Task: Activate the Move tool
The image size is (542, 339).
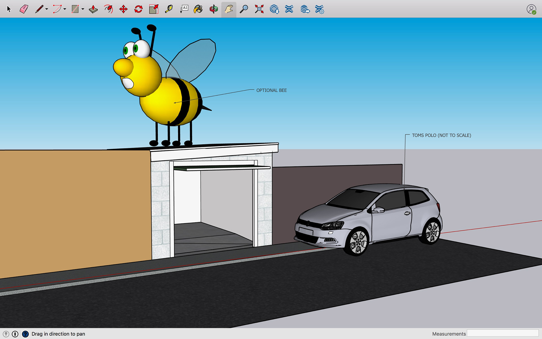Action: 123,9
